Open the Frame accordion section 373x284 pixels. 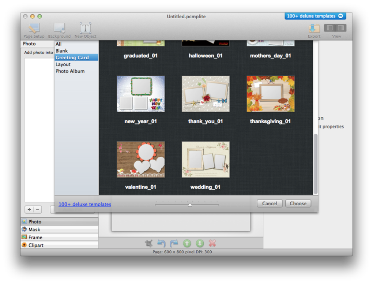click(x=60, y=237)
